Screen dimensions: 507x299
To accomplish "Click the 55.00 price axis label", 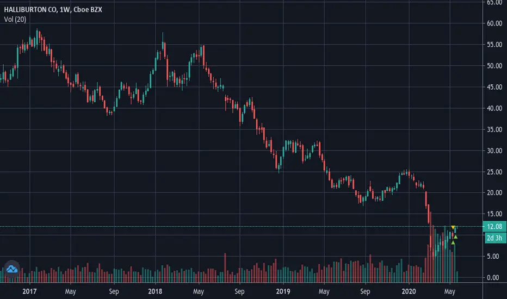I will (494, 45).
